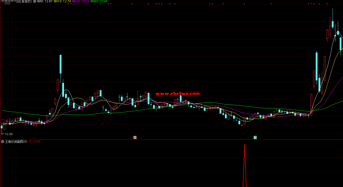Select the MA20 magenta indicator label
The width and height of the screenshot is (343, 187).
pos(81,1)
